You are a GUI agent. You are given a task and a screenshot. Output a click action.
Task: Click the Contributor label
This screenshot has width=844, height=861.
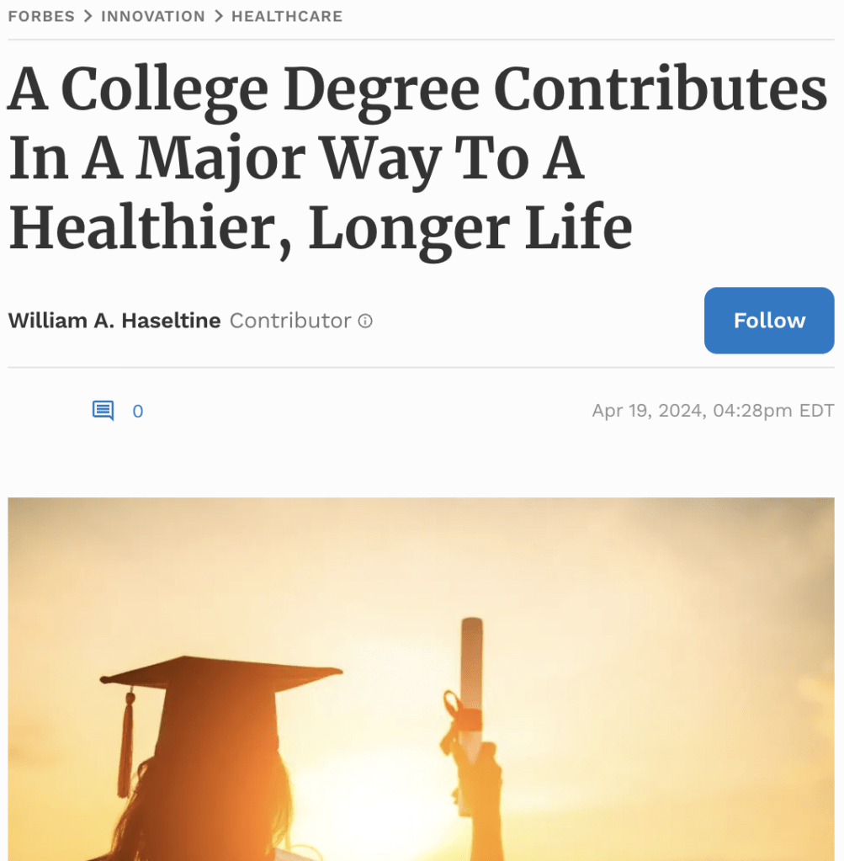click(x=290, y=321)
